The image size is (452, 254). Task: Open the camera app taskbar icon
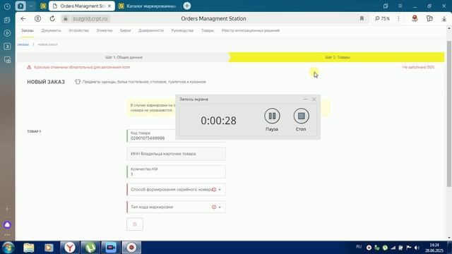pyautogui.click(x=111, y=248)
